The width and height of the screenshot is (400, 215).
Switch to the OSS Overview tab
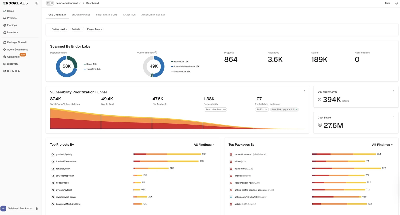pos(57,15)
